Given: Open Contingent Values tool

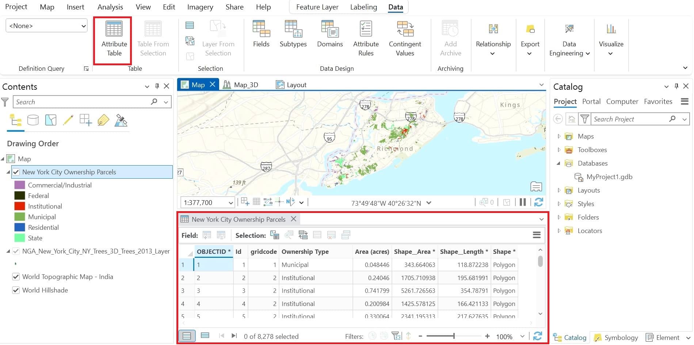Looking at the screenshot, I should coord(405,38).
